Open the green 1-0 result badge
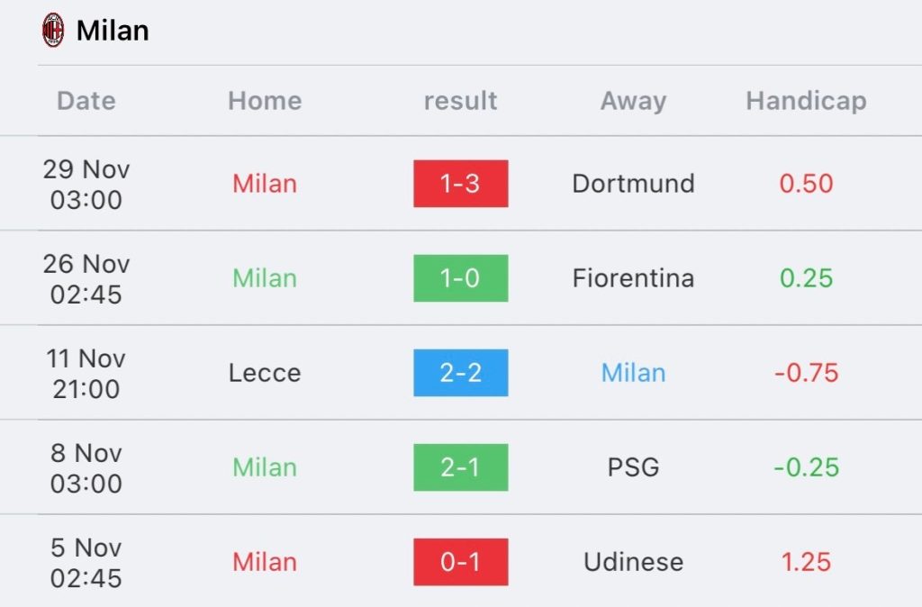This screenshot has width=922, height=607. (460, 278)
